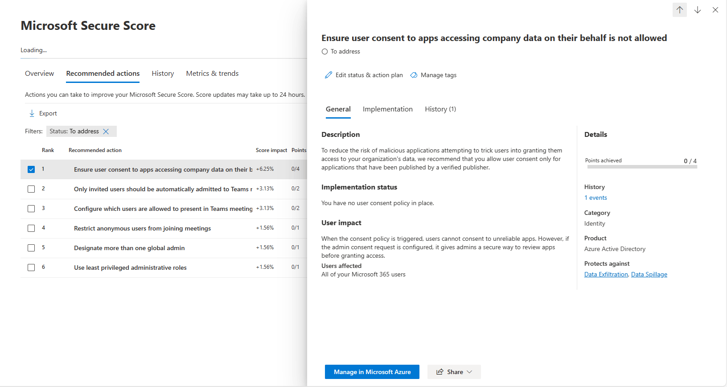
Task: Click the Share arrow icon
Action: point(440,372)
